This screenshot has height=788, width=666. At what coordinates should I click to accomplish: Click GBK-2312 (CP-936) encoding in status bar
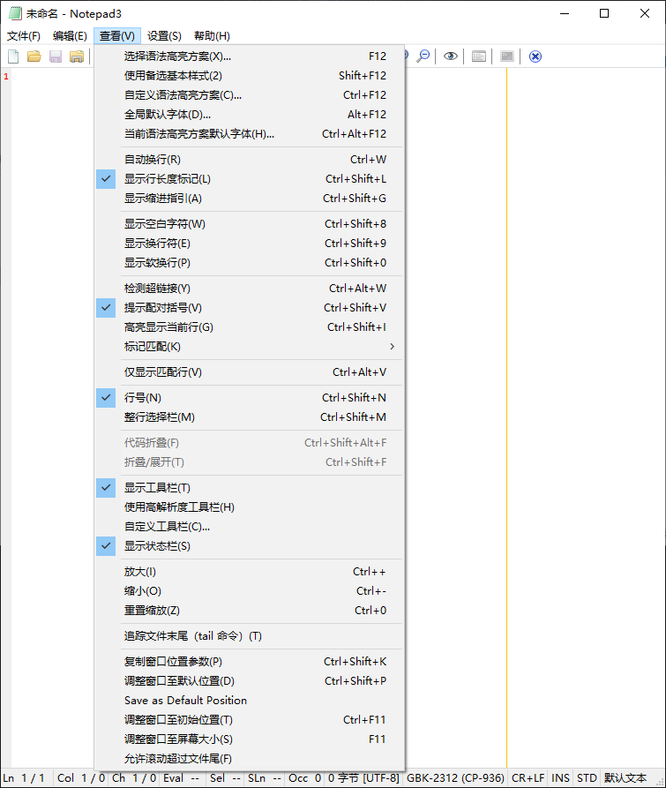(455, 778)
